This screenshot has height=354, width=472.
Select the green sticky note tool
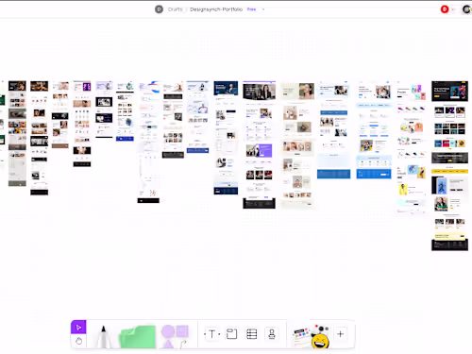pos(137,337)
